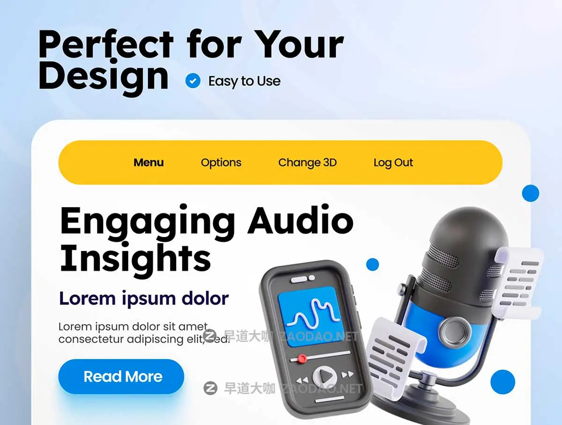Screen dimensions: 562x425
Task: Click the Easy to Use label
Action: (244, 81)
